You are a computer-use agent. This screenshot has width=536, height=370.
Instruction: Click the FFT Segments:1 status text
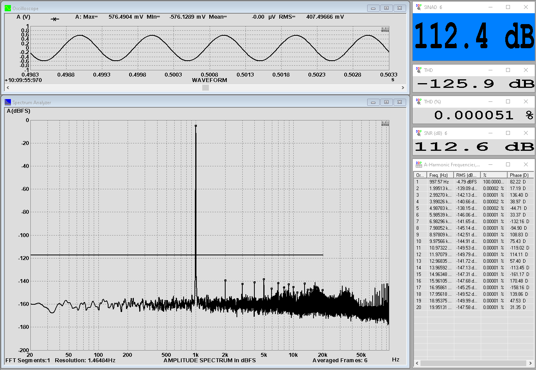pos(28,360)
